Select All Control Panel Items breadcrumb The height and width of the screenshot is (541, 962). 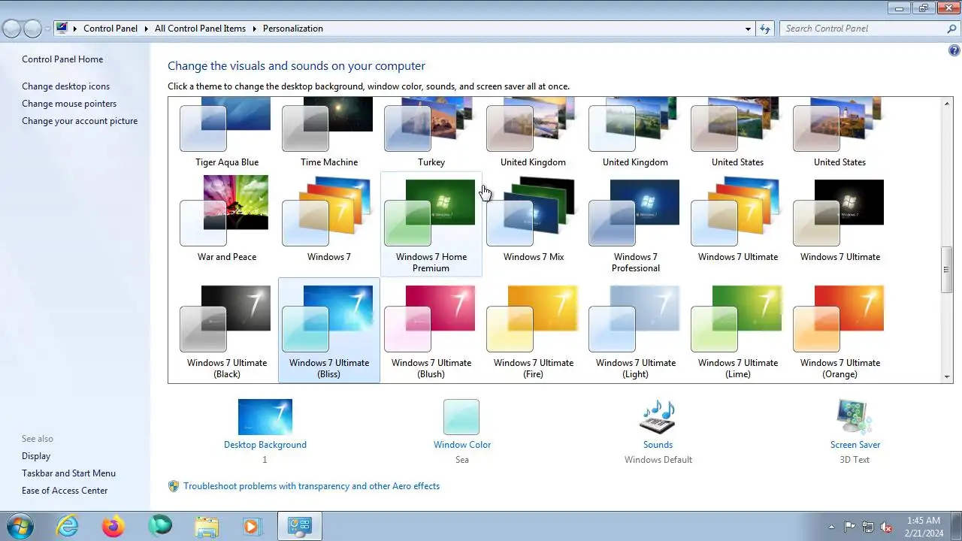(200, 29)
